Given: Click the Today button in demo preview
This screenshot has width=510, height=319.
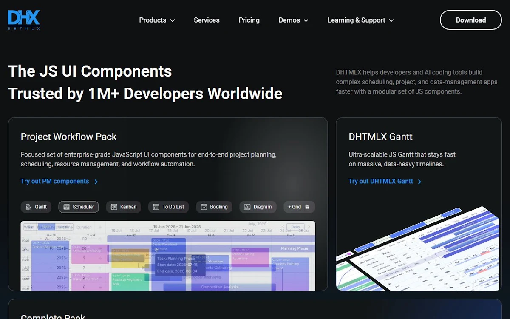Looking at the screenshot, I should 295,227.
